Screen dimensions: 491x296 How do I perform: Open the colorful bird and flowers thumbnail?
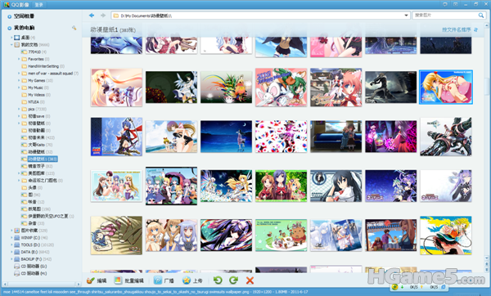pos(226,87)
